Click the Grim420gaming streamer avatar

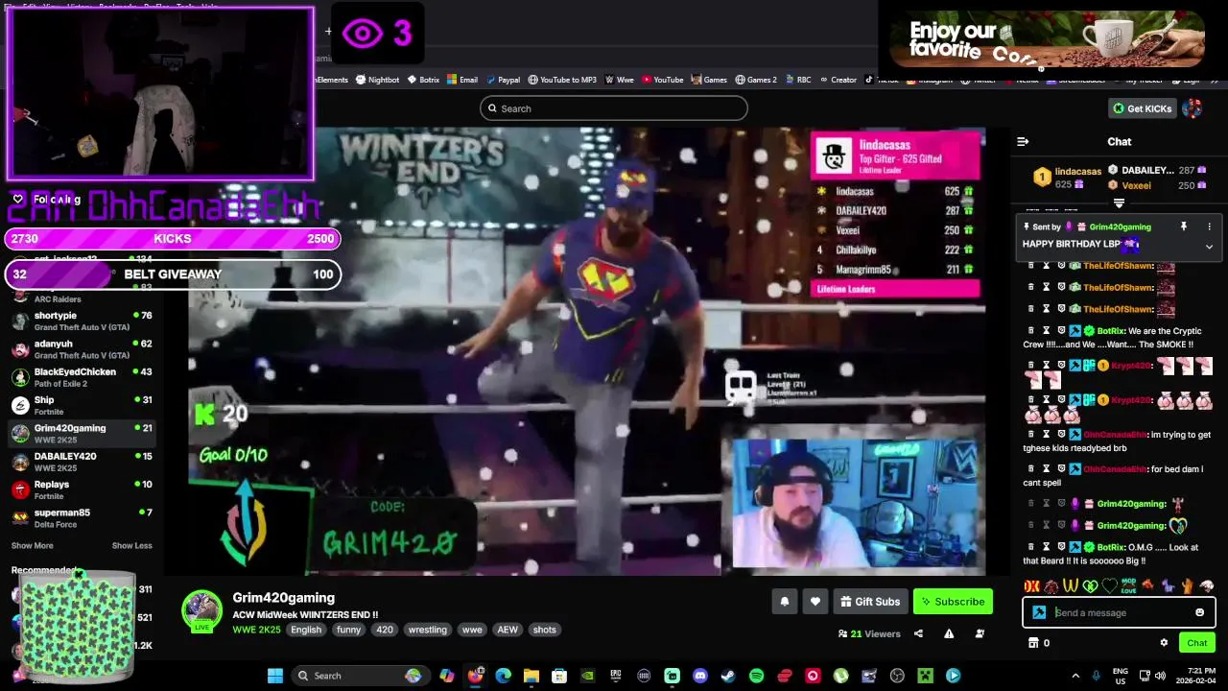point(201,609)
